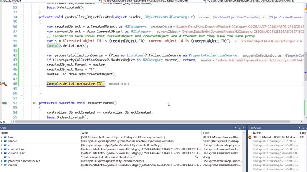Expand the 'this' variable in Locals
Viewport: 307px width, 172px height.
tap(2, 137)
